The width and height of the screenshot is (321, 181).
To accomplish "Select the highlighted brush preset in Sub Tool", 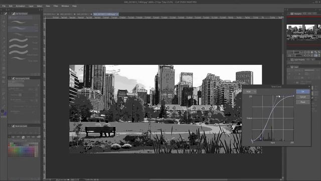I will 24,29.
